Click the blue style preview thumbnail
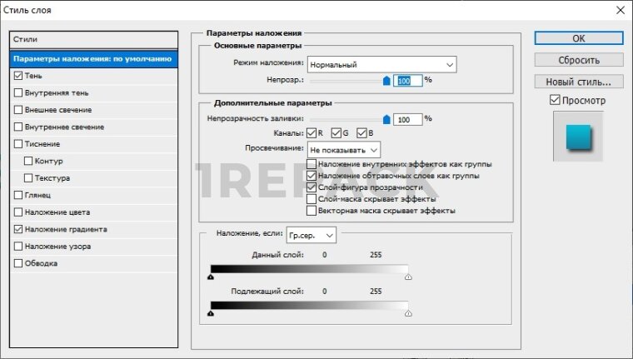 point(578,137)
